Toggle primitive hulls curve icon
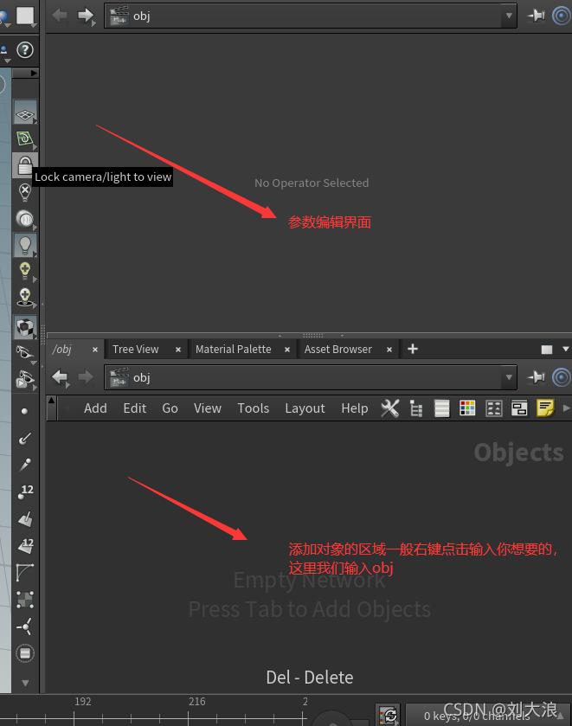The height and width of the screenshot is (726, 572). click(x=25, y=572)
